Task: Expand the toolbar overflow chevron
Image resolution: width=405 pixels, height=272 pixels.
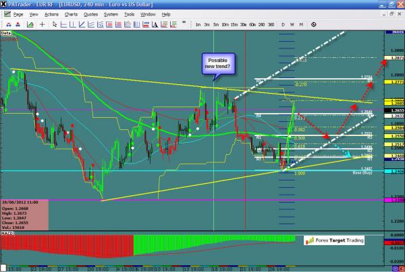Action: (x=183, y=24)
